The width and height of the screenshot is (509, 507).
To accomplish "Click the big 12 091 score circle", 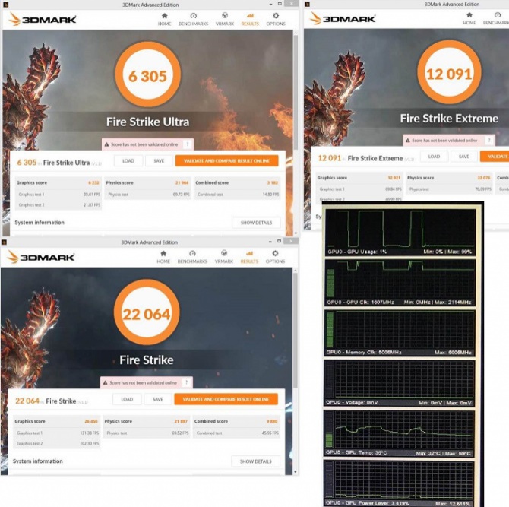I will point(449,72).
